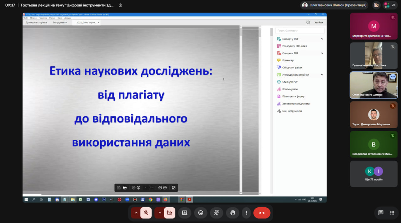Go to next page arrow
This screenshot has height=223, width=401.
click(x=138, y=188)
